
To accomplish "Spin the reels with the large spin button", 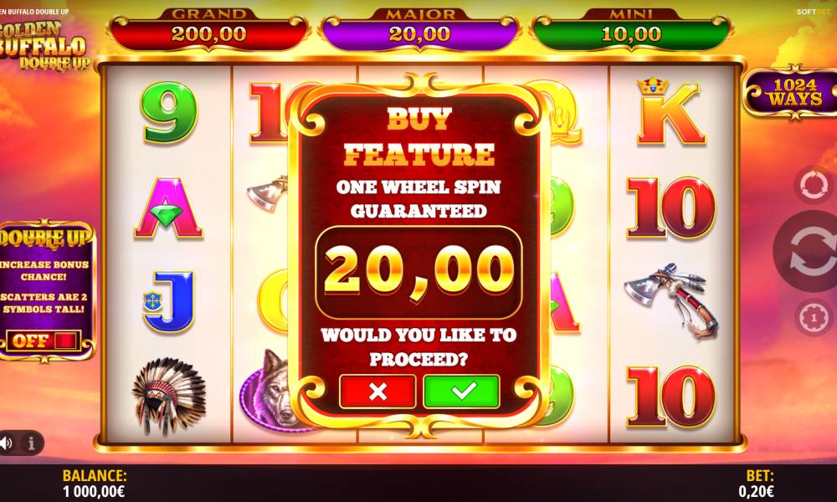I will (810, 251).
